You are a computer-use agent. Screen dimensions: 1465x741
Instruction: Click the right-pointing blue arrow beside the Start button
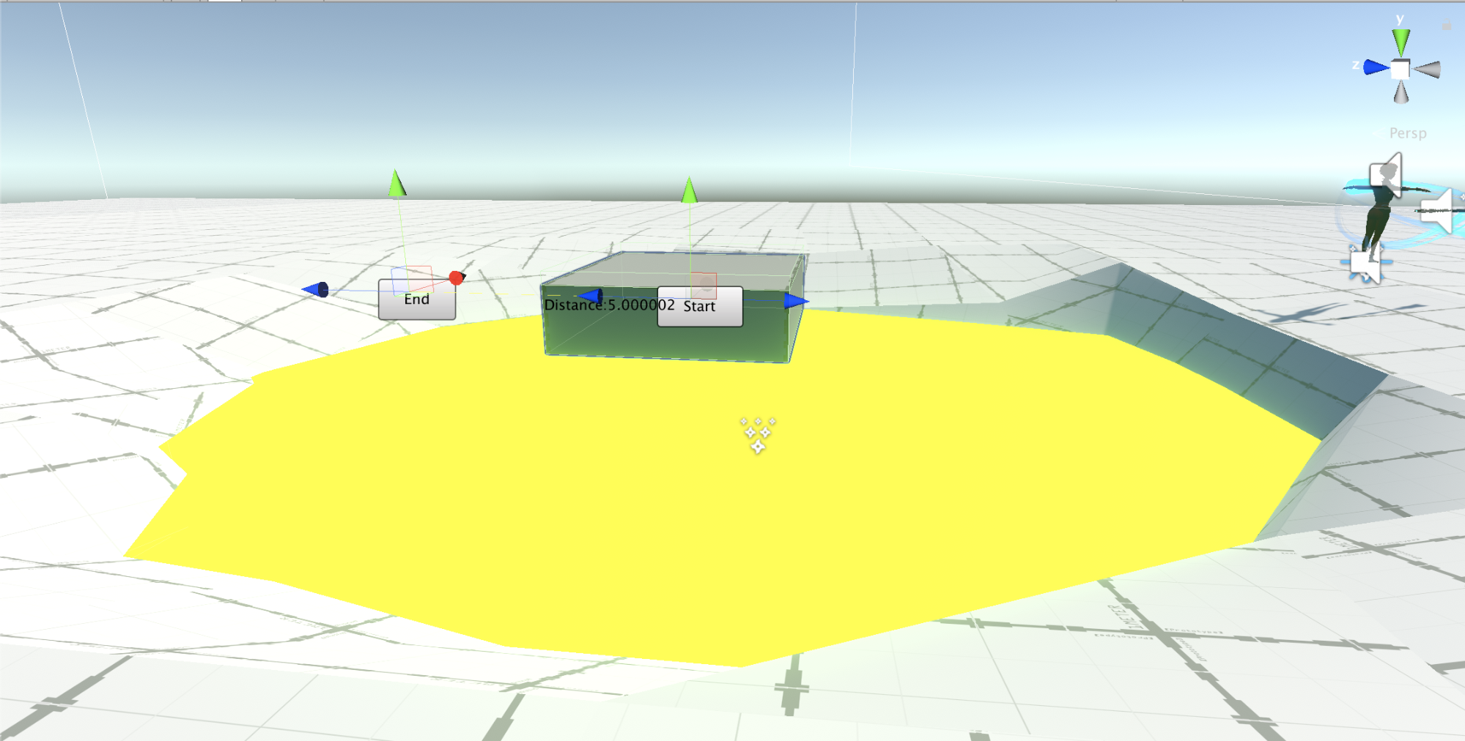(796, 301)
